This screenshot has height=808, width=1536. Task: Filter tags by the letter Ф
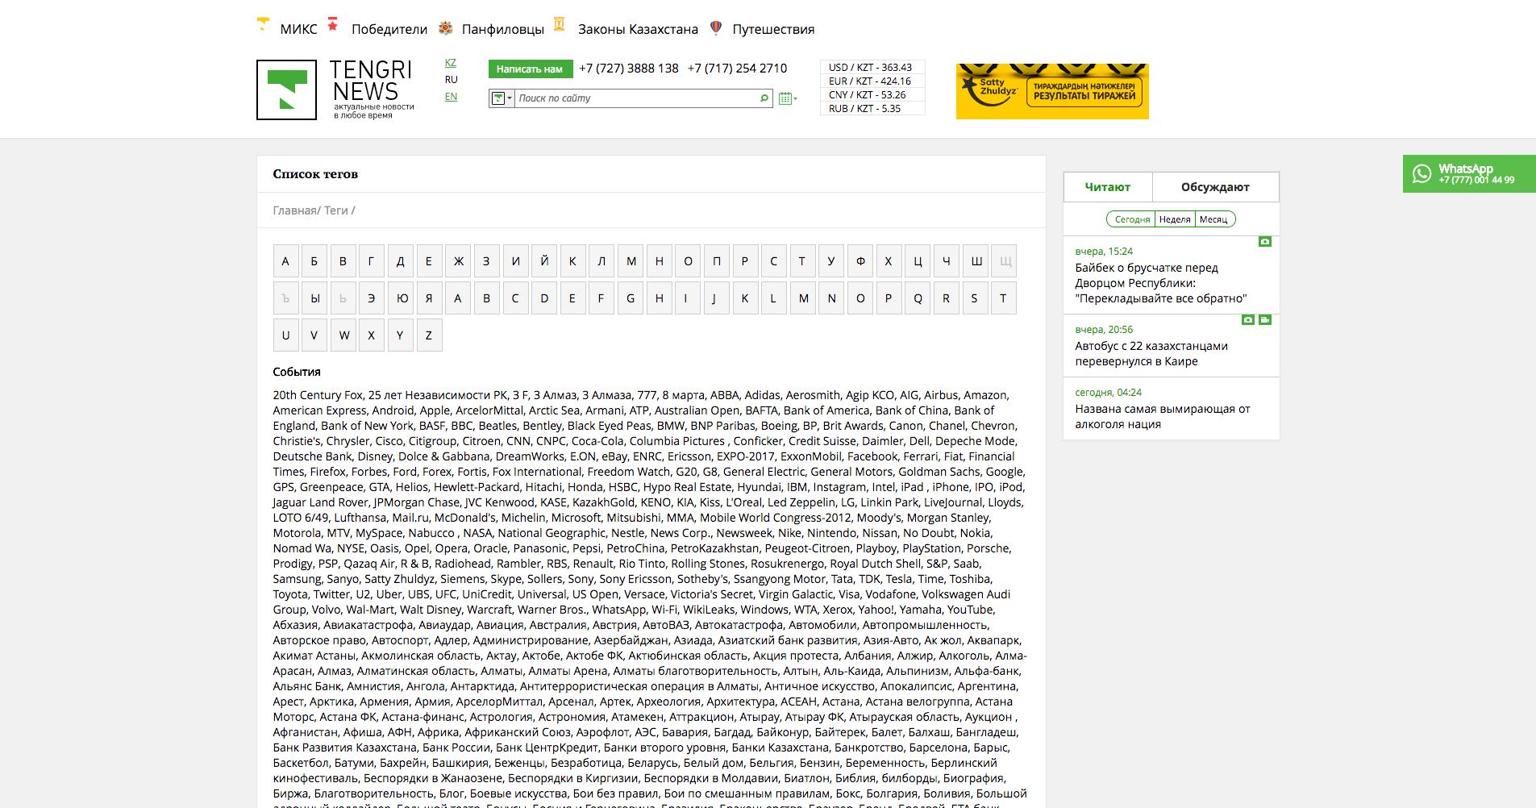[860, 261]
